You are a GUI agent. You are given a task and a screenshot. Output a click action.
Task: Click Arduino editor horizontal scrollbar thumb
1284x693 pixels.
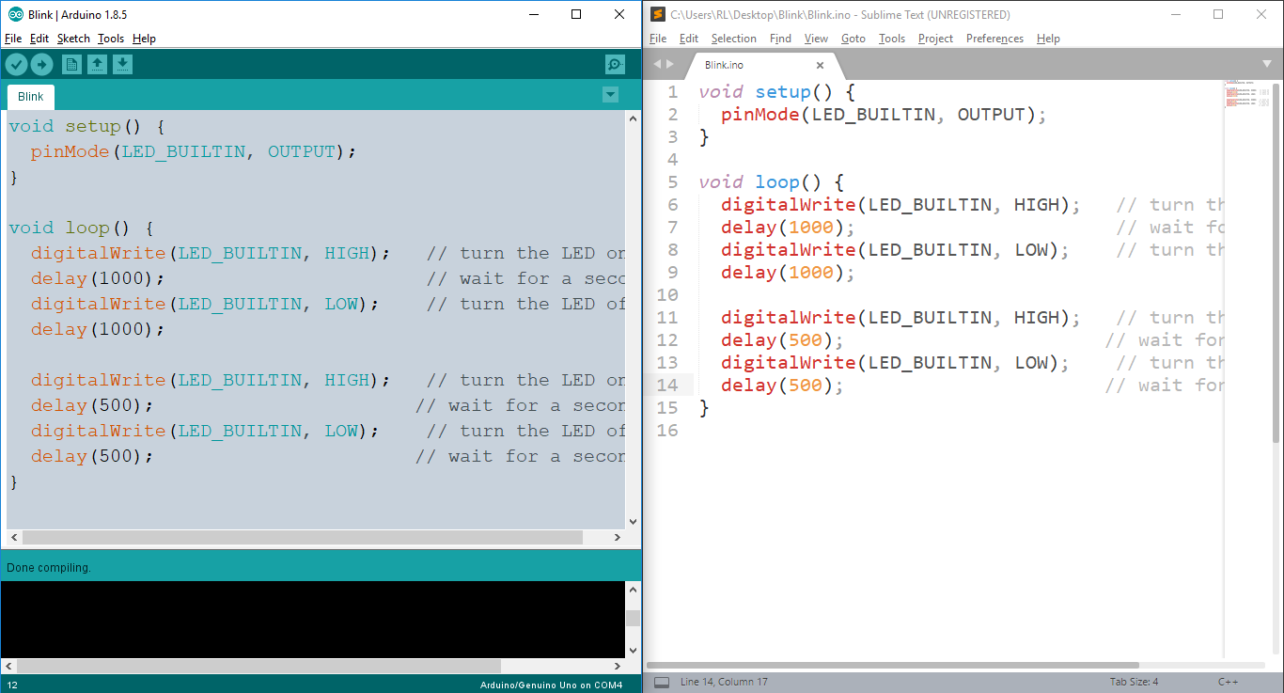pos(302,538)
